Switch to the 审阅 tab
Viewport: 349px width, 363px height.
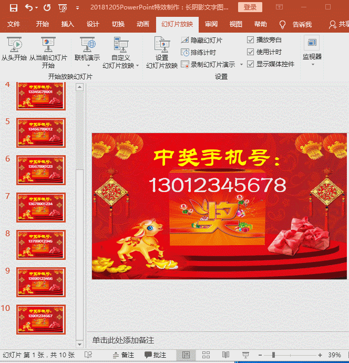tap(211, 24)
